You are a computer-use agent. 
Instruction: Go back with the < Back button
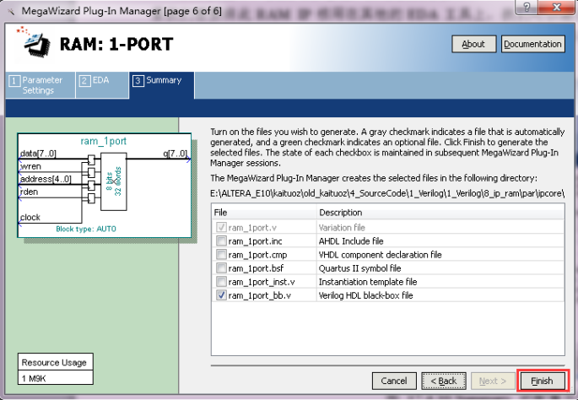[444, 381]
